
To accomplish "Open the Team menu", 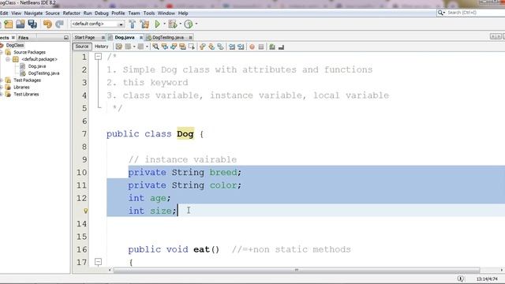I will pos(134,13).
